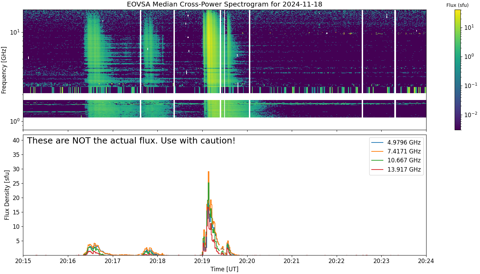Click the flux colorbar gradient
The height and width of the screenshot is (274, 480).
click(x=458, y=70)
